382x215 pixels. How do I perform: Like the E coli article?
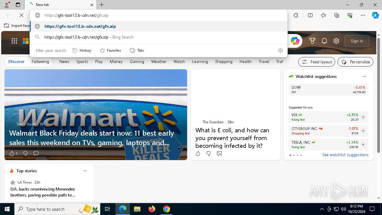coord(198,153)
